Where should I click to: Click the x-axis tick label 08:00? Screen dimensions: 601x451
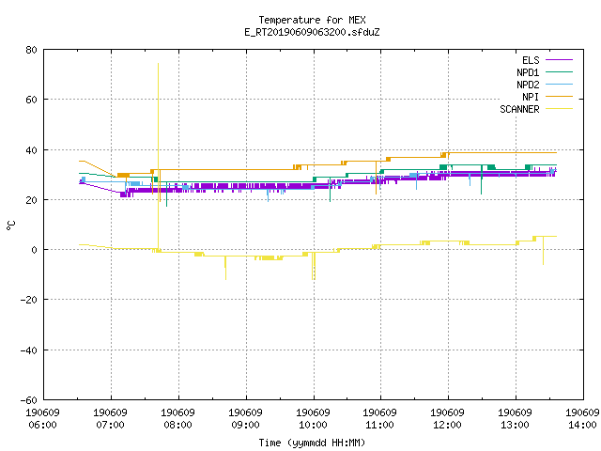(177, 425)
